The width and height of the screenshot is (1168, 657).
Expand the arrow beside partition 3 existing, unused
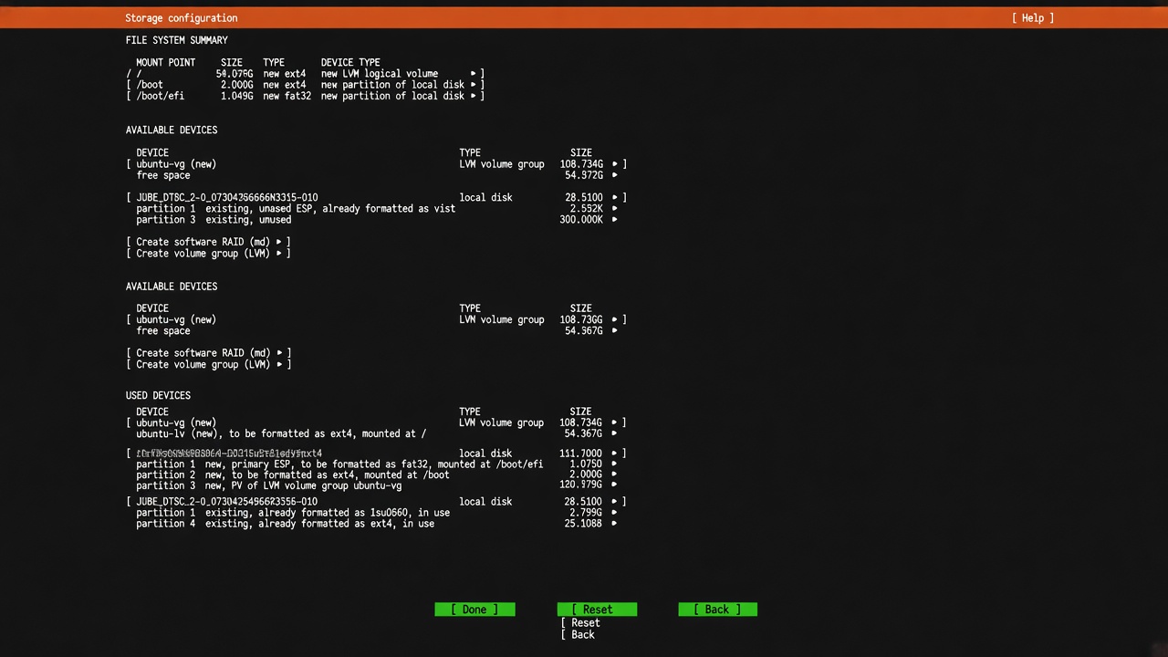coord(614,219)
